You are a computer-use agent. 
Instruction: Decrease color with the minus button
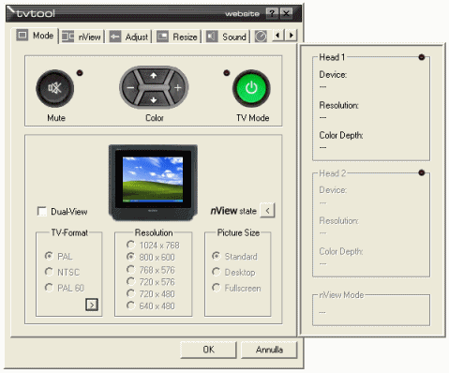click(130, 88)
